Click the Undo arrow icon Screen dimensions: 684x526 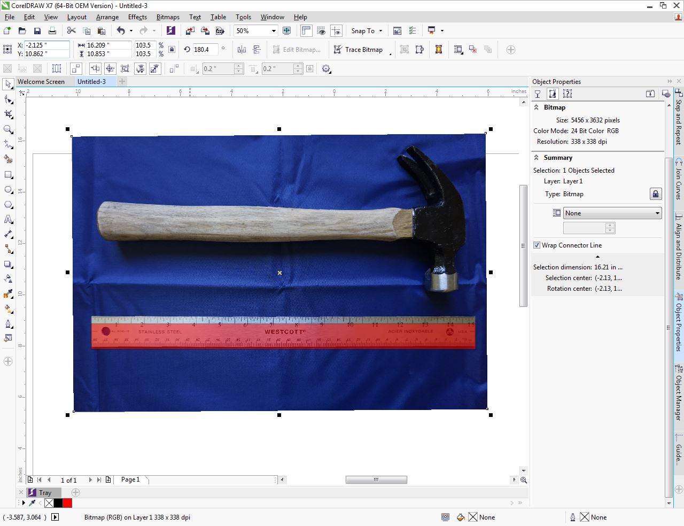click(121, 31)
